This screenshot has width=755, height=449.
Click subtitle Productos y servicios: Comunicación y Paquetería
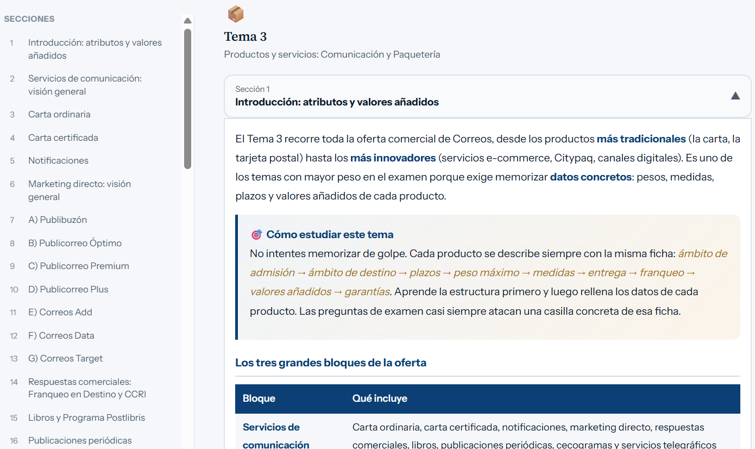pos(332,54)
